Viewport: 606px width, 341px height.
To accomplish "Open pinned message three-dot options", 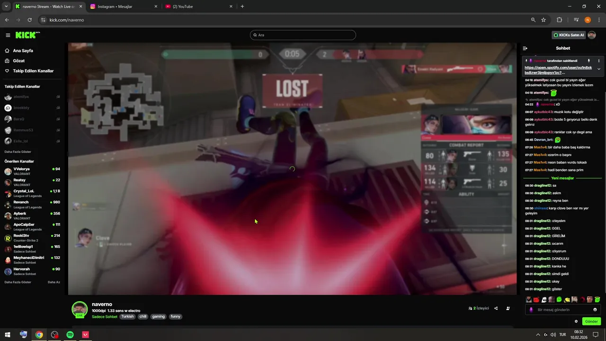I will (x=598, y=61).
